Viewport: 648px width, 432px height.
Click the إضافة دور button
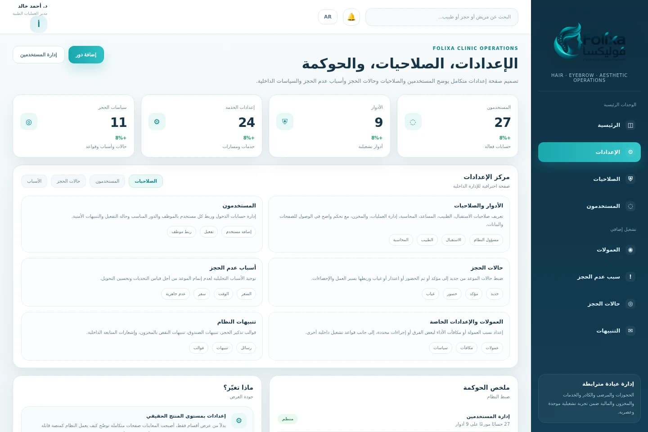tap(86, 55)
